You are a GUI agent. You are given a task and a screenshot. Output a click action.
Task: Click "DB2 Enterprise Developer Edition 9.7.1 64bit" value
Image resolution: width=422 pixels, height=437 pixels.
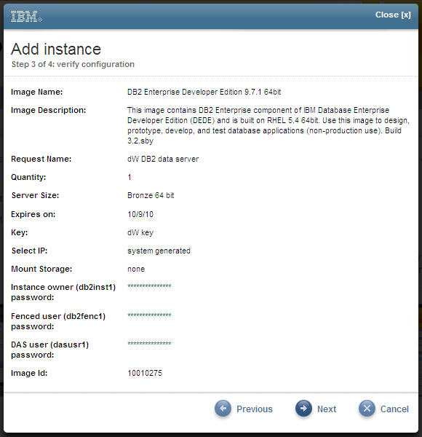tap(204, 92)
